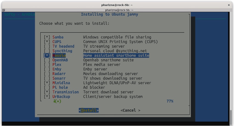Click 'Choose what you want to install:' prompt
234x126 pixels.
tap(74, 23)
